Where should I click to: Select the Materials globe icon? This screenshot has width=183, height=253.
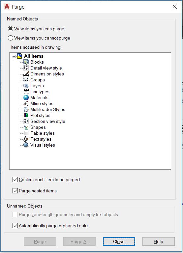[x=26, y=98]
